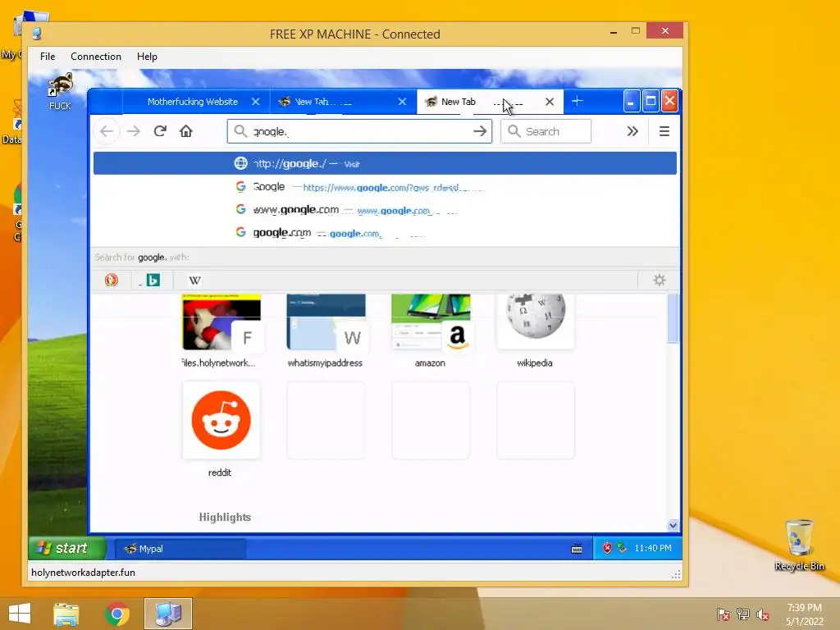
Task: Click the vertical scrollbar thumb
Action: click(x=673, y=318)
